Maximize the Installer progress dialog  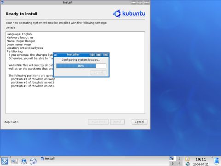[99, 55]
